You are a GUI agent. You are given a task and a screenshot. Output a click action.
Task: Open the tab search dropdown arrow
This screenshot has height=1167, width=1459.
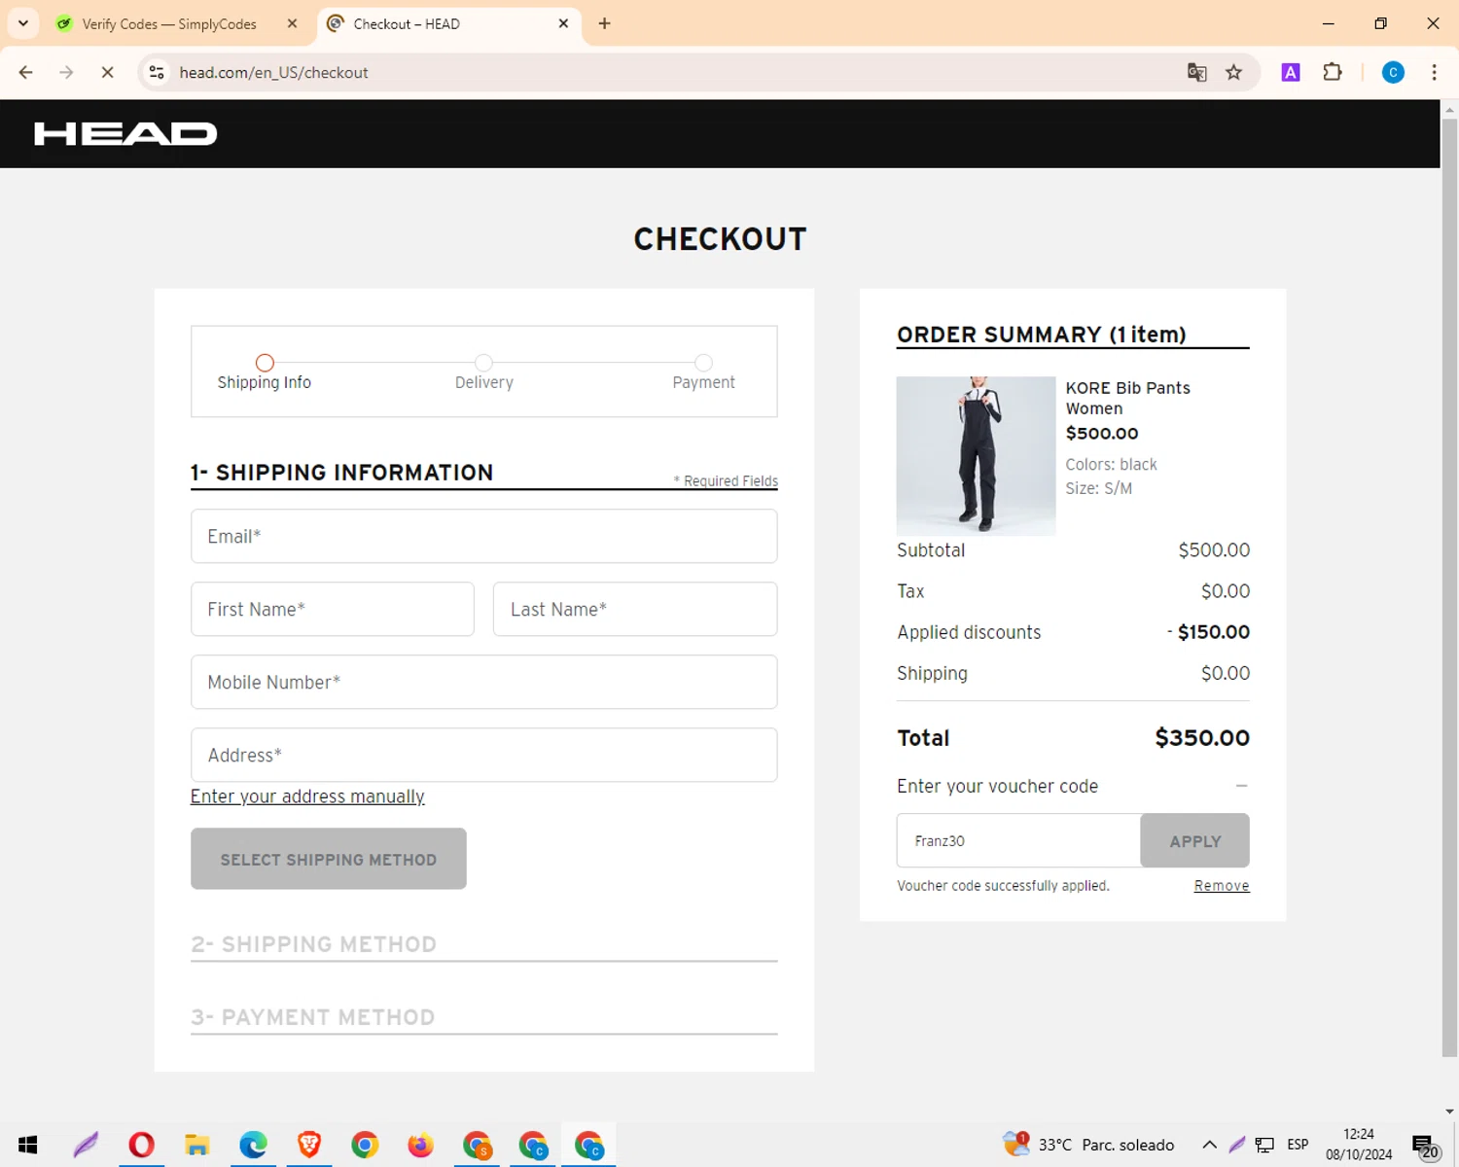tap(23, 23)
